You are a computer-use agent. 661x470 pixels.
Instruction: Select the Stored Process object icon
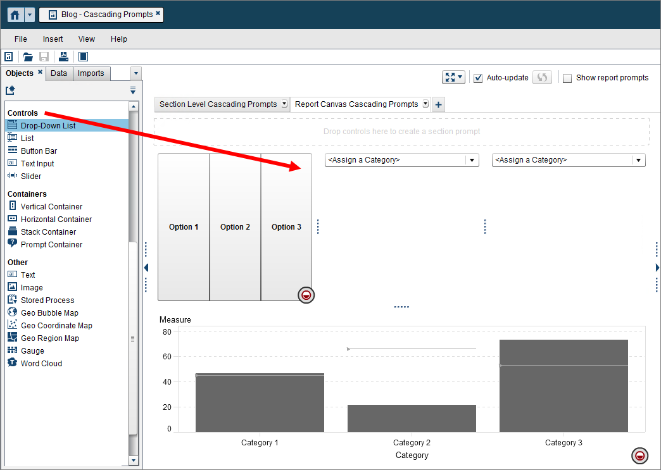[x=13, y=300]
